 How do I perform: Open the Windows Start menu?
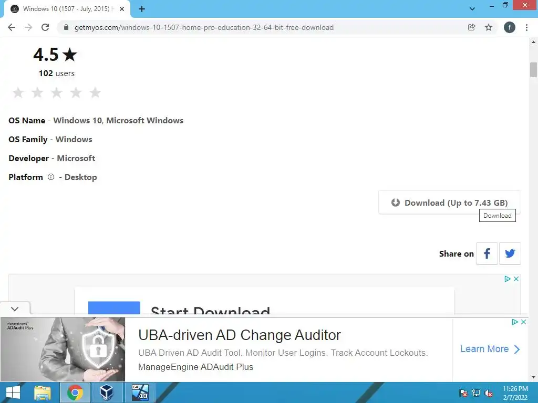click(x=13, y=393)
